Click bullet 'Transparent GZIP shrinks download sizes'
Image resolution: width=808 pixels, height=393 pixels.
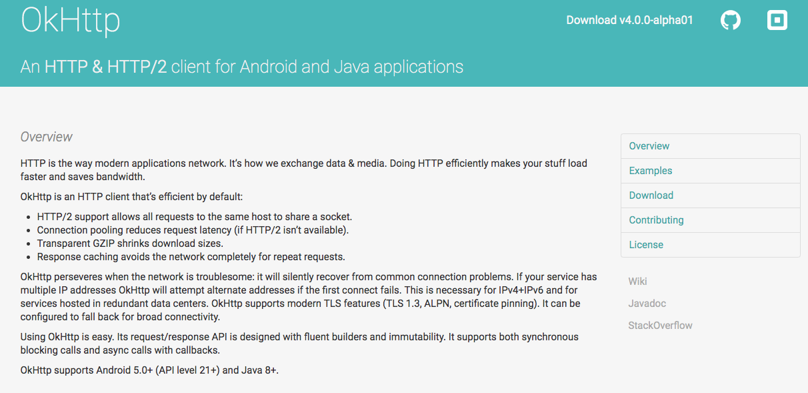pos(130,244)
